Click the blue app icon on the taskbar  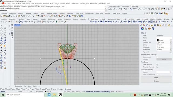(x=49, y=95)
